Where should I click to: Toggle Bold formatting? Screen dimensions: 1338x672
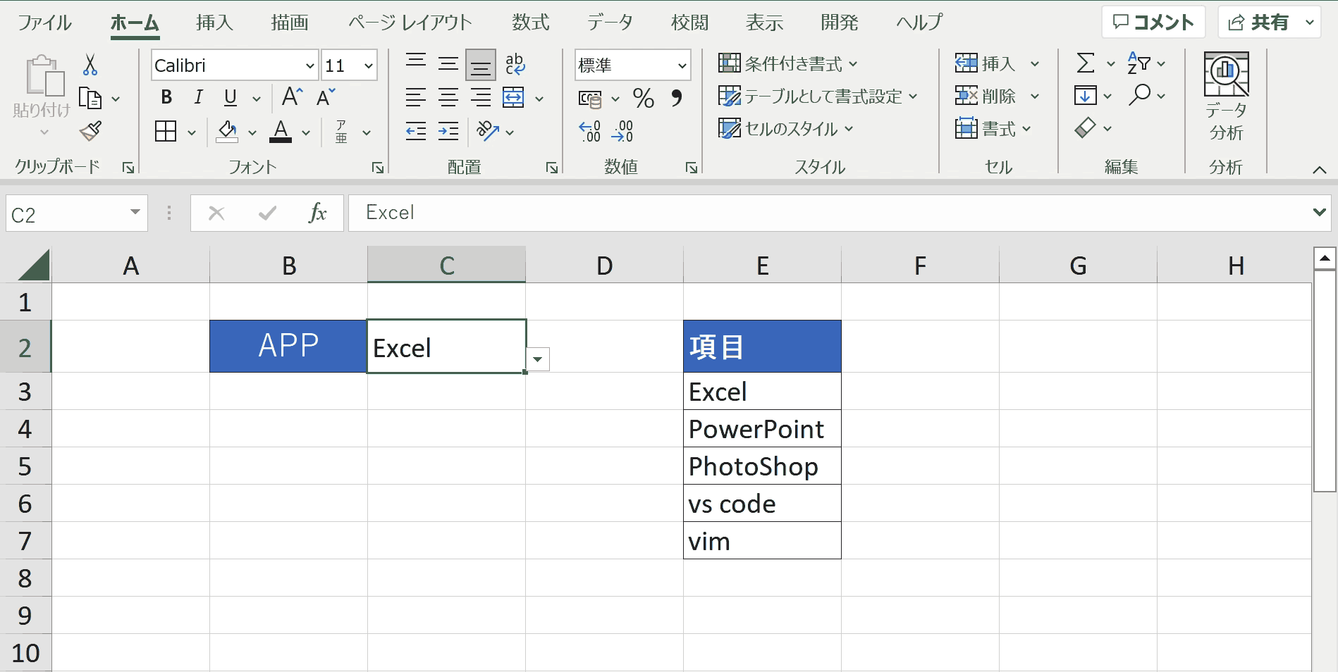166,97
